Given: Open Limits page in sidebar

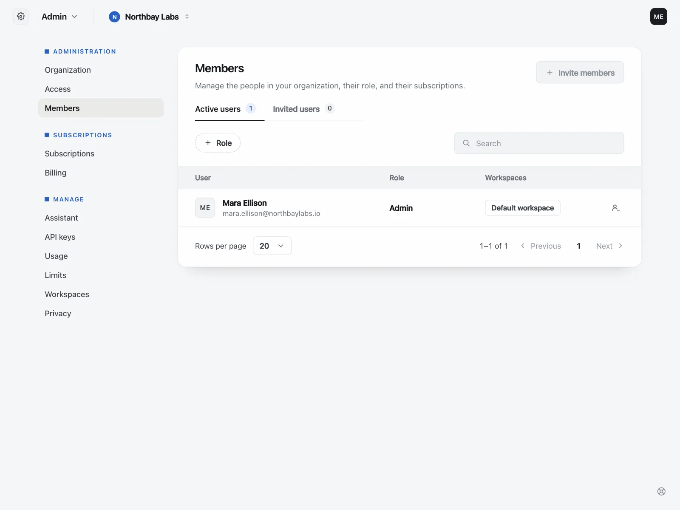Looking at the screenshot, I should [101, 275].
